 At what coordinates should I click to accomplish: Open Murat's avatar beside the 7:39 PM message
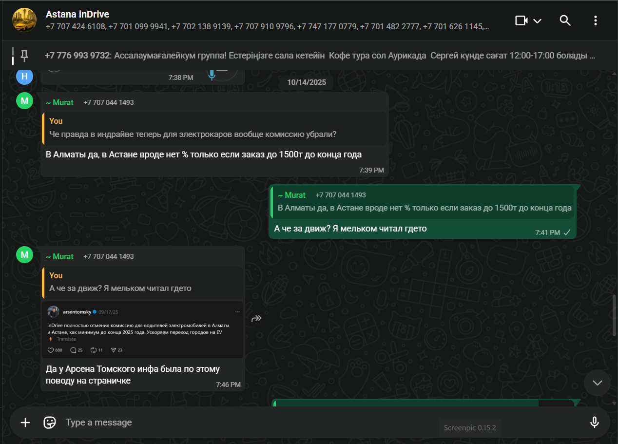(24, 101)
